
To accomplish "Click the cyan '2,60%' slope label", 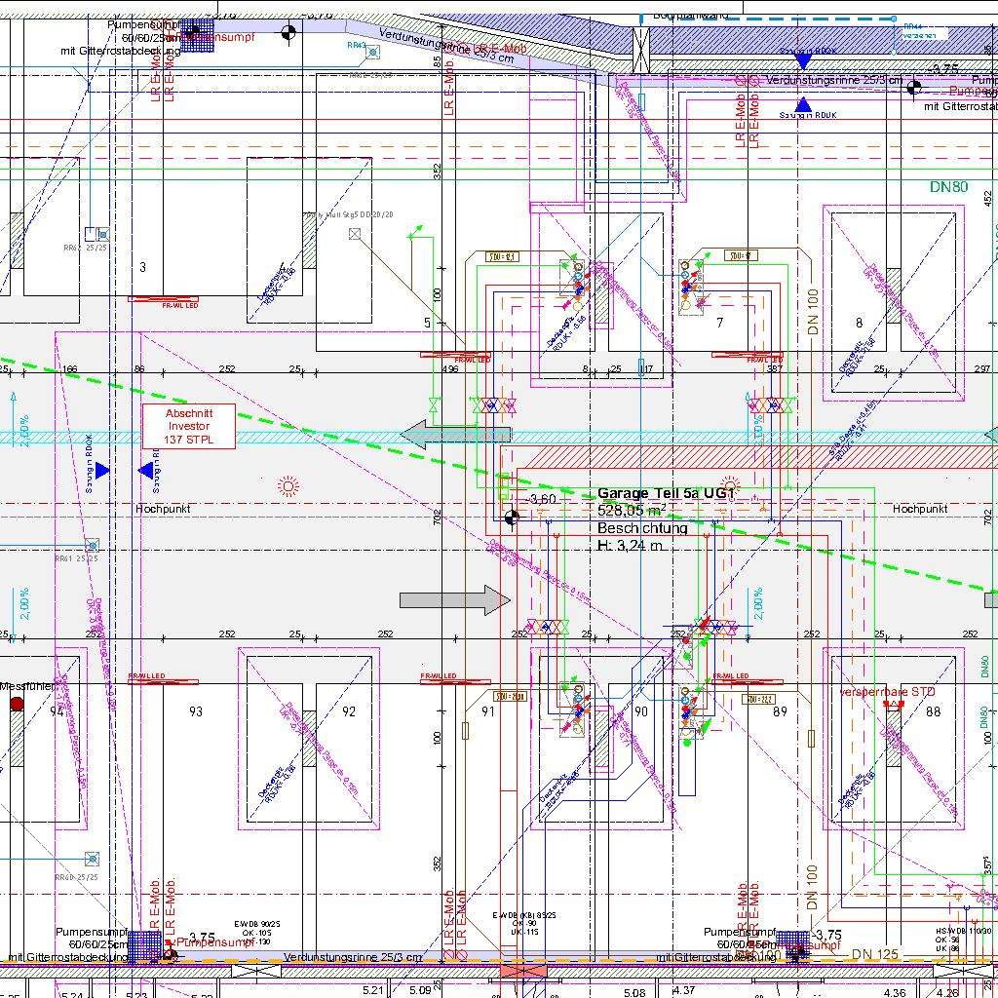I will point(24,431).
